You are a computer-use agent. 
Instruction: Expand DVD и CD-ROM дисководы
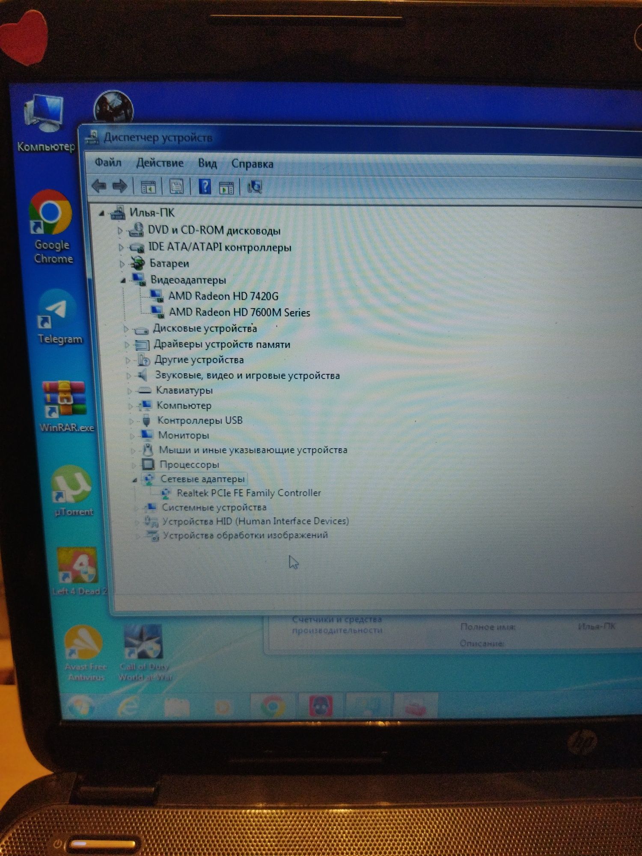[x=120, y=231]
